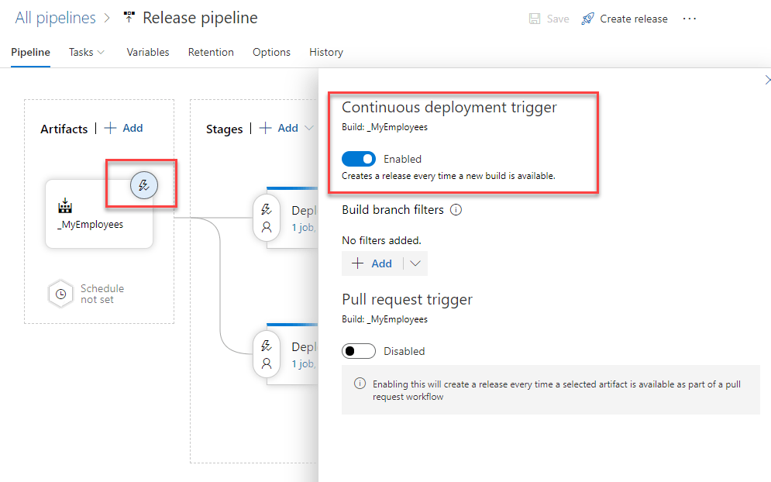Switch to the Variables tab
Viewport: 771px width, 482px height.
pyautogui.click(x=147, y=52)
